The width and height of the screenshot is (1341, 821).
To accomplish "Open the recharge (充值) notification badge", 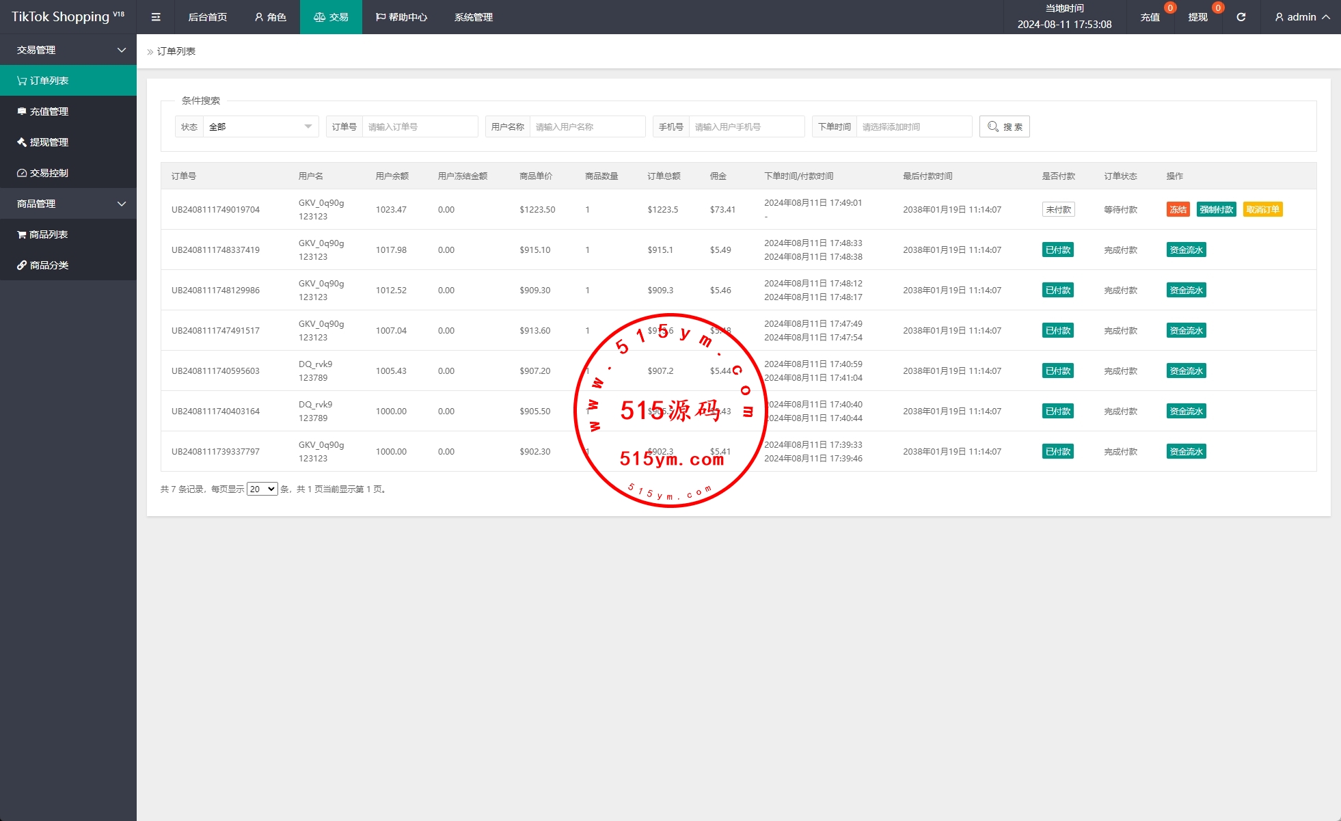I will click(1169, 8).
